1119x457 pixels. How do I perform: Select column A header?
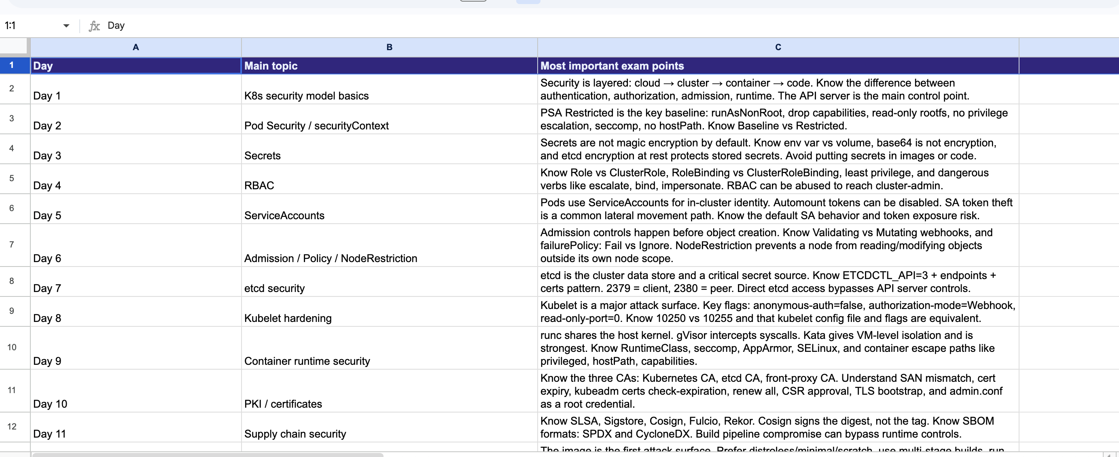[136, 47]
